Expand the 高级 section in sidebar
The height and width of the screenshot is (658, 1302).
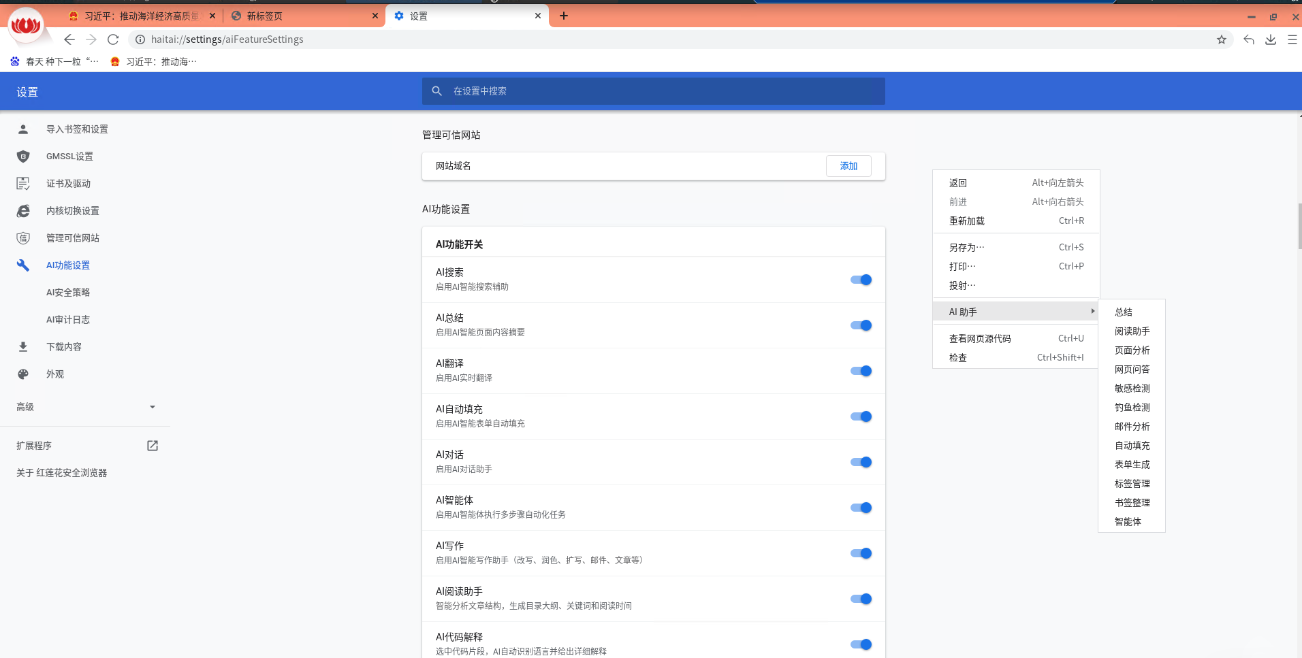153,407
